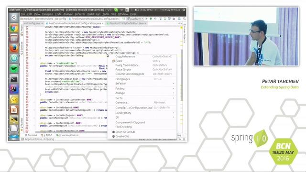This screenshot has width=306, height=172.
Task: Open the Favorites tool window side tab
Action: coord(22,125)
